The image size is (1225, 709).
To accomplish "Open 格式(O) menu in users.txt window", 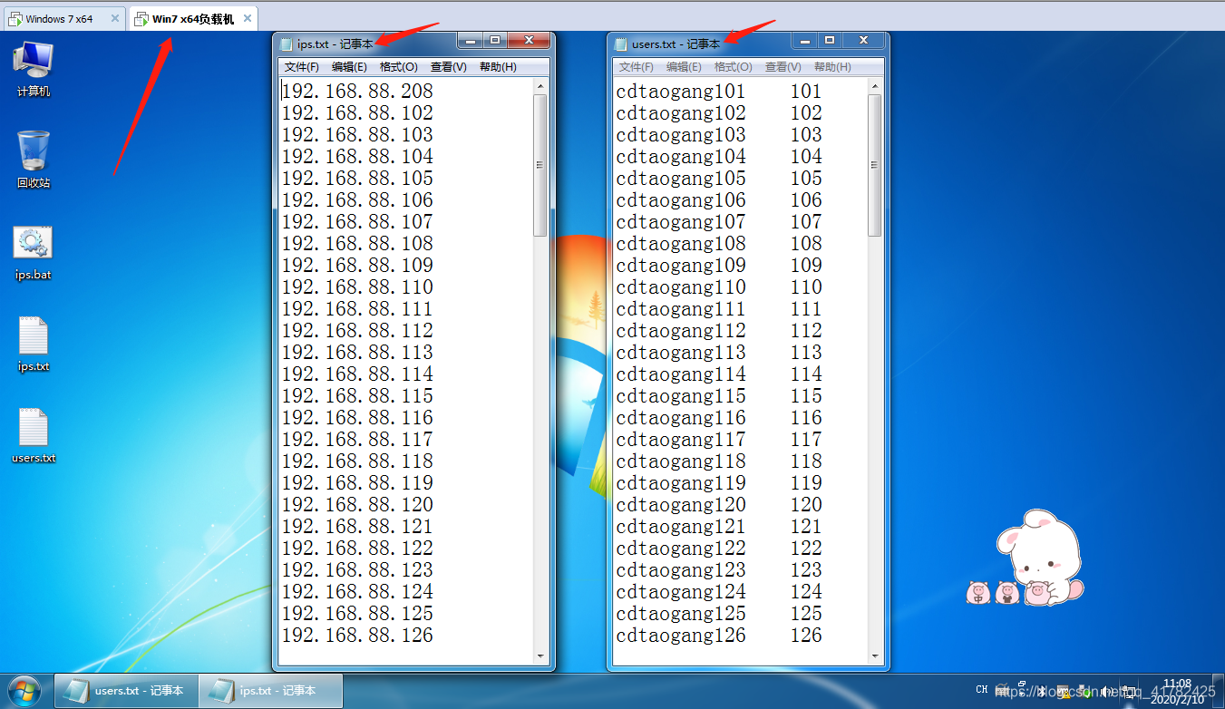I will (x=734, y=67).
